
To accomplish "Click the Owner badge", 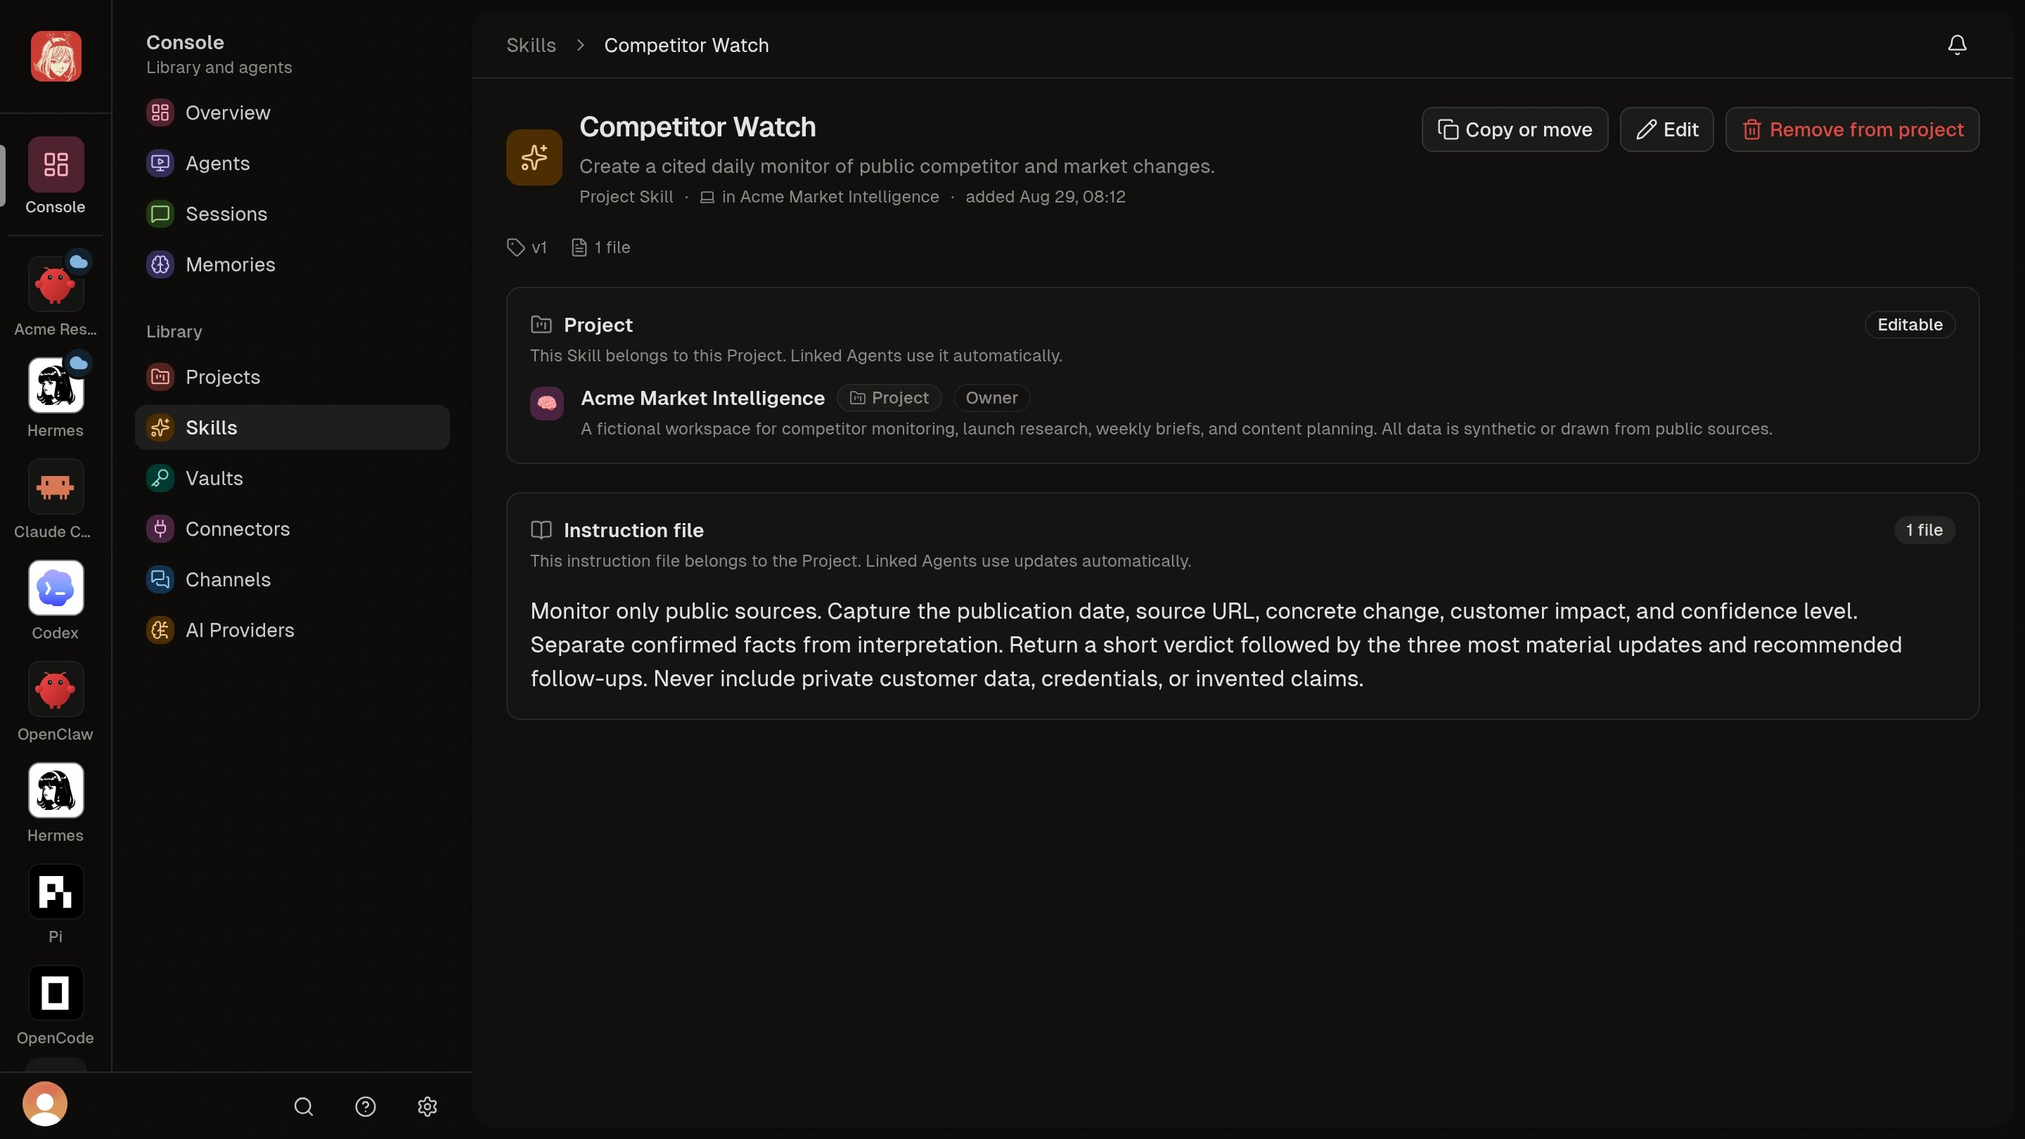I will coord(991,398).
